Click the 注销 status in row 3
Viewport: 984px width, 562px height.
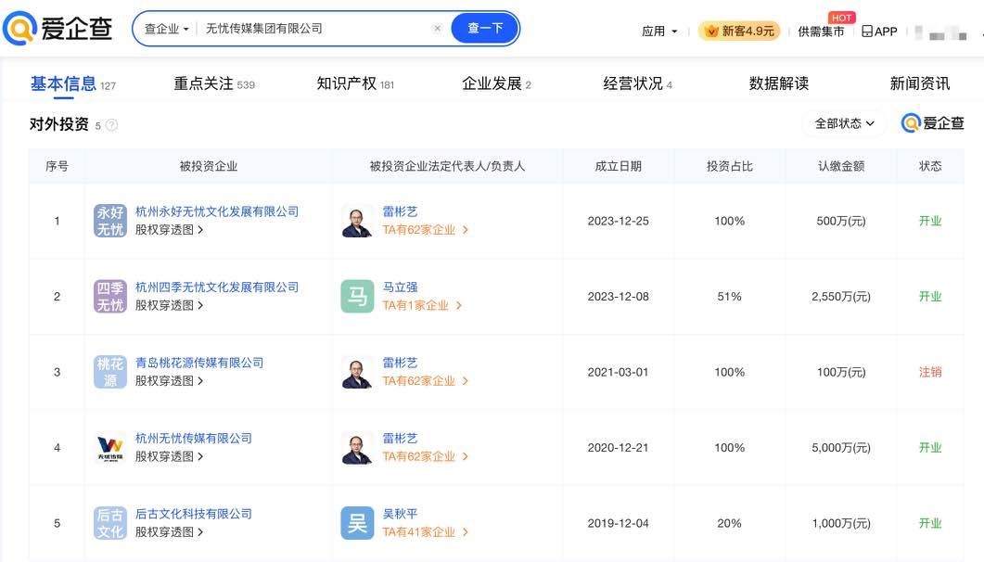pos(930,372)
